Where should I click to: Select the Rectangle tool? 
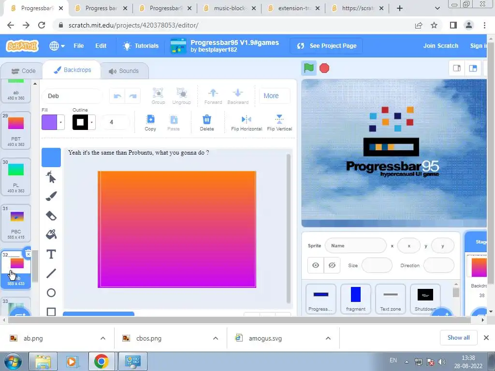click(51, 311)
